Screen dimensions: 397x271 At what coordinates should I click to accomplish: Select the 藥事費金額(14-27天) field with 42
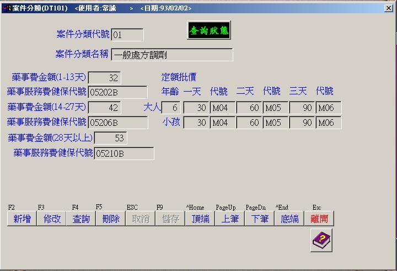tap(104, 107)
